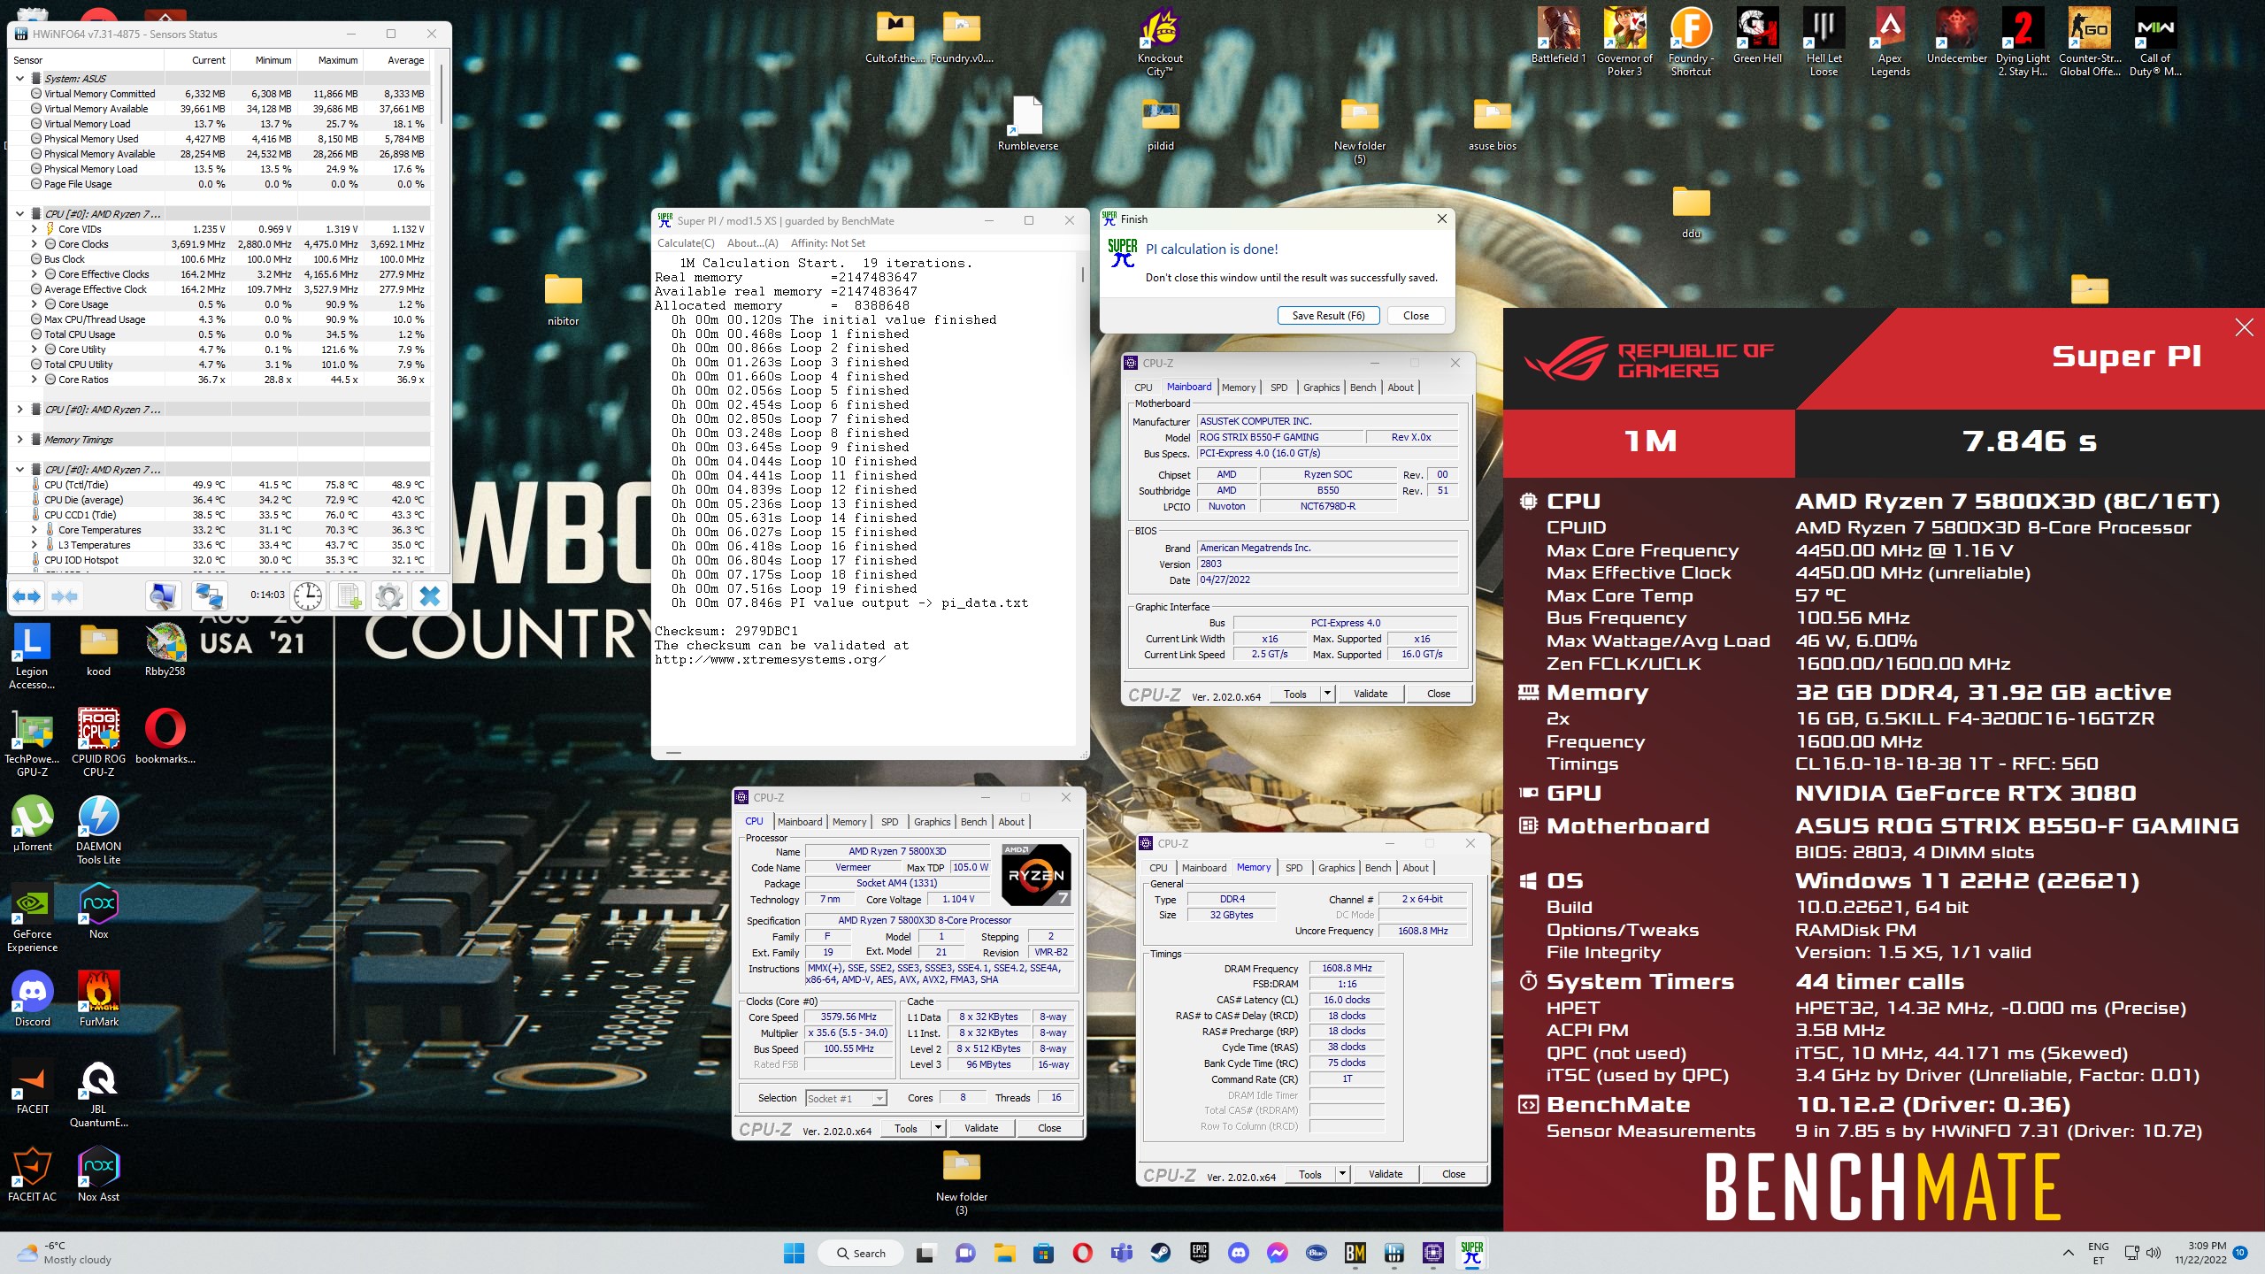This screenshot has height=1274, width=2265.
Task: Open taskbar clock showing 3:09 PM
Action: [x=2200, y=1253]
